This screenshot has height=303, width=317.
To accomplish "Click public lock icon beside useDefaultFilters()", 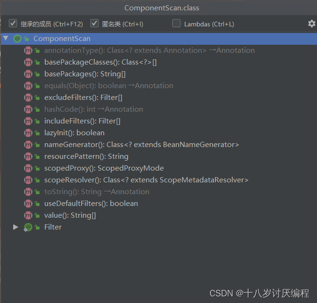I will coord(37,204).
